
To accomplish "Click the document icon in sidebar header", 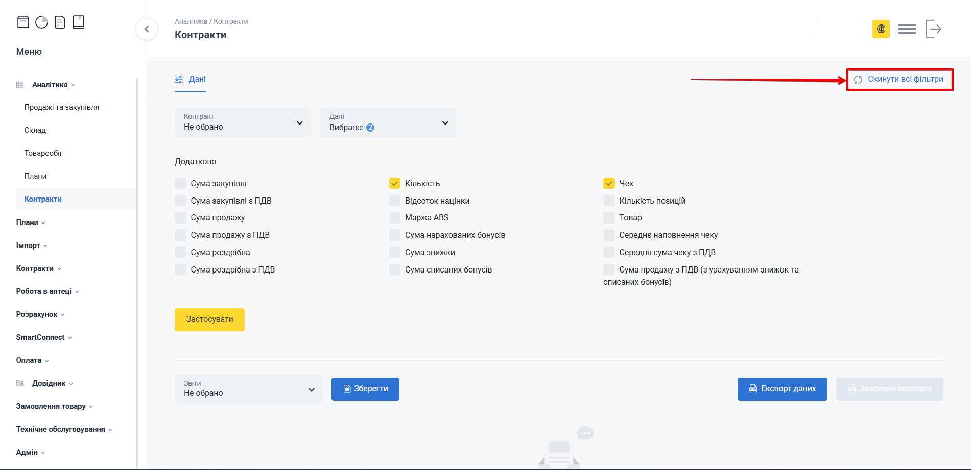I will point(60,22).
